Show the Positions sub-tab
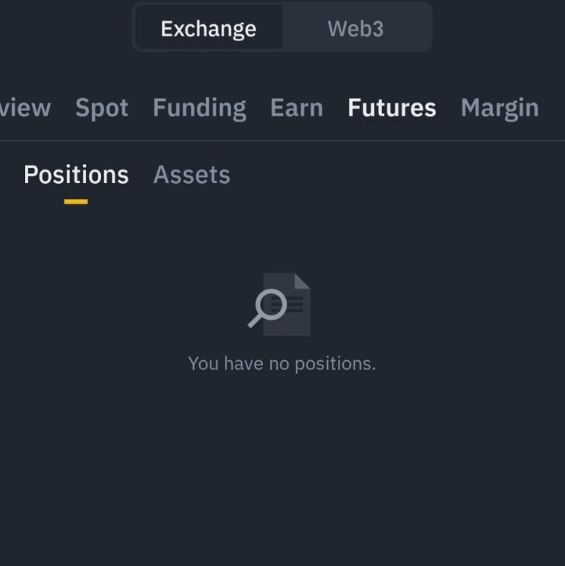Screen dimensions: 565x566 click(76, 175)
